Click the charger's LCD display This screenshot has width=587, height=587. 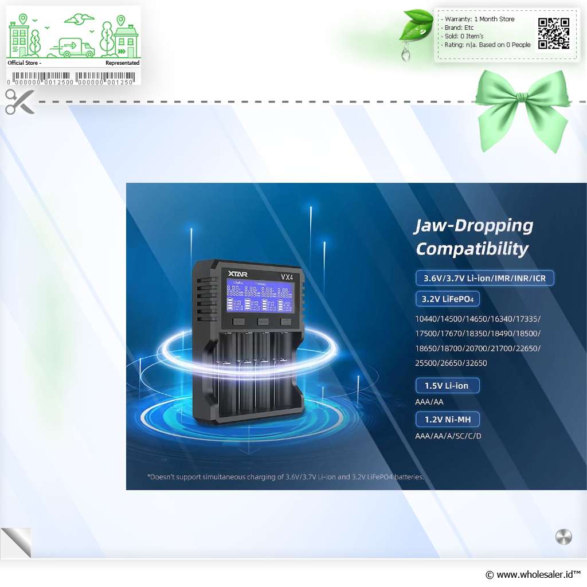coord(260,296)
